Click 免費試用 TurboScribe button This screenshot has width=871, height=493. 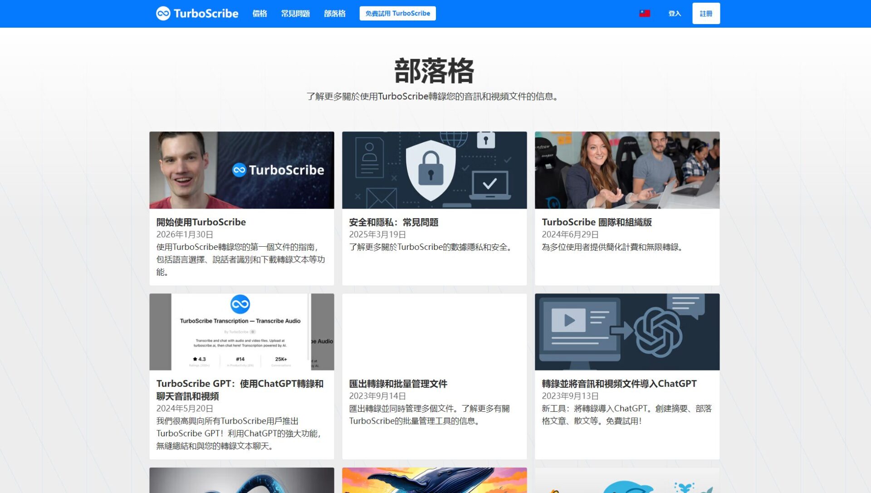coord(397,13)
